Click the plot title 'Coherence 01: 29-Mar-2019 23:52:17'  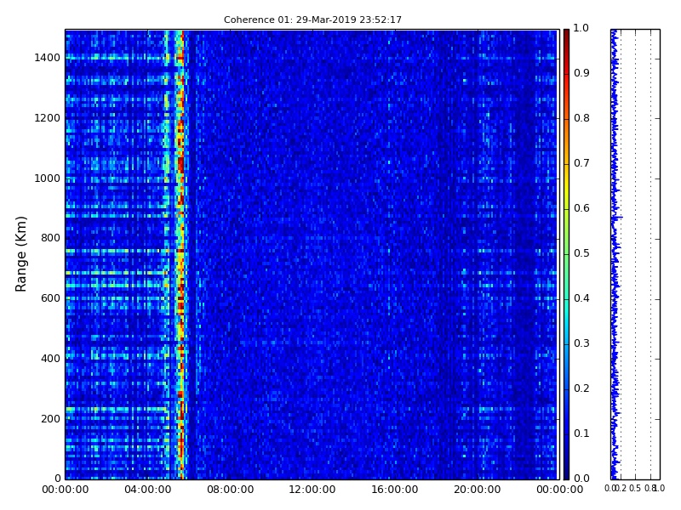coord(312,20)
